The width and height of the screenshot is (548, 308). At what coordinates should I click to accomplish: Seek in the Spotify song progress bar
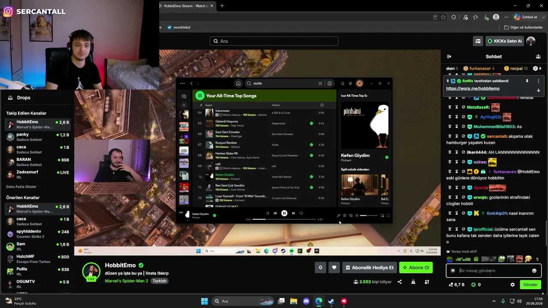click(284, 219)
